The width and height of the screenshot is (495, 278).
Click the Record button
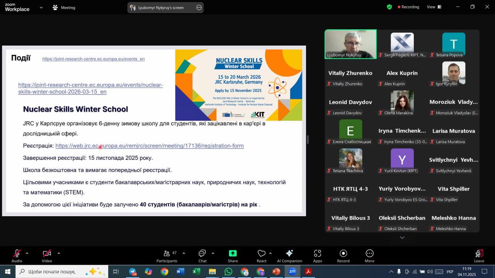pos(343,256)
